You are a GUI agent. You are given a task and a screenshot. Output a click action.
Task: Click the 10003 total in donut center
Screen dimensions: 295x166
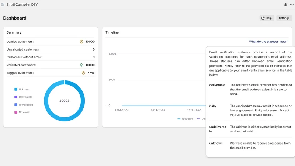pos(64,101)
